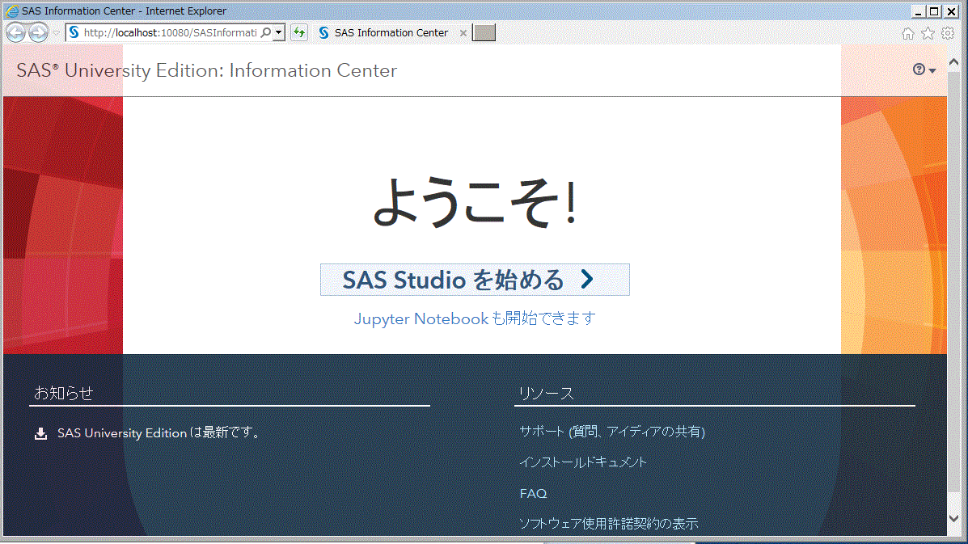Image resolution: width=968 pixels, height=544 pixels.
Task: Click the SAS favicon in address bar
Action: coord(74,32)
